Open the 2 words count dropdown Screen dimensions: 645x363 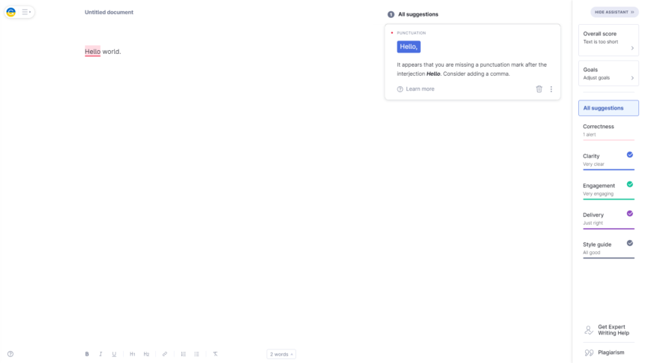[281, 354]
